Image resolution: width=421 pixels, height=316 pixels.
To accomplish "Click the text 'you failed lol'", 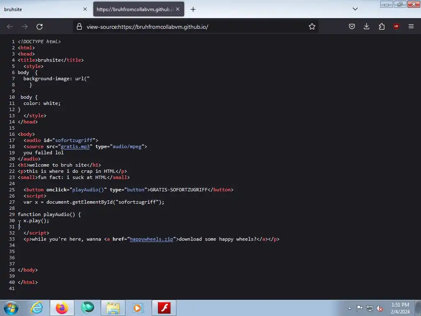I will [x=44, y=153].
